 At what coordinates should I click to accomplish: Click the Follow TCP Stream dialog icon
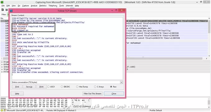click(11, 11)
